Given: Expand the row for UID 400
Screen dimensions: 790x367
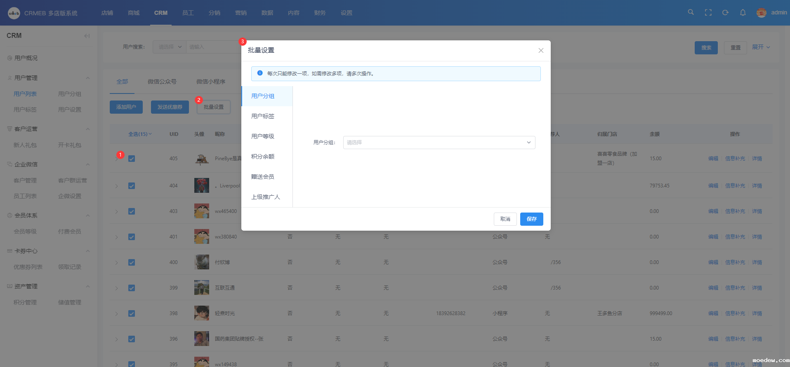Looking at the screenshot, I should point(117,263).
